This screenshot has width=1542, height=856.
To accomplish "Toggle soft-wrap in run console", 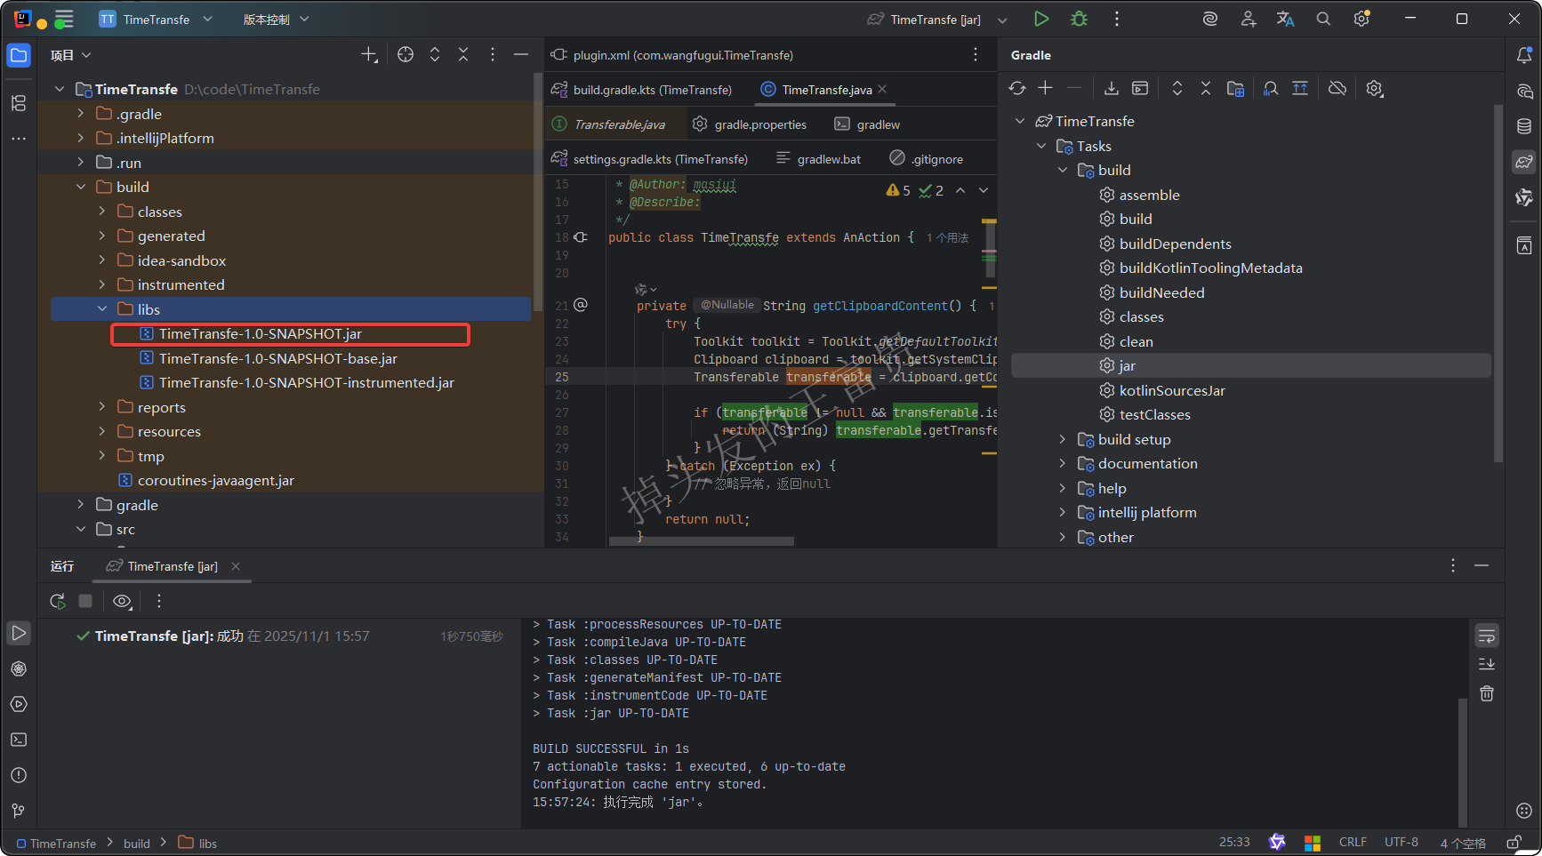I will (1487, 636).
